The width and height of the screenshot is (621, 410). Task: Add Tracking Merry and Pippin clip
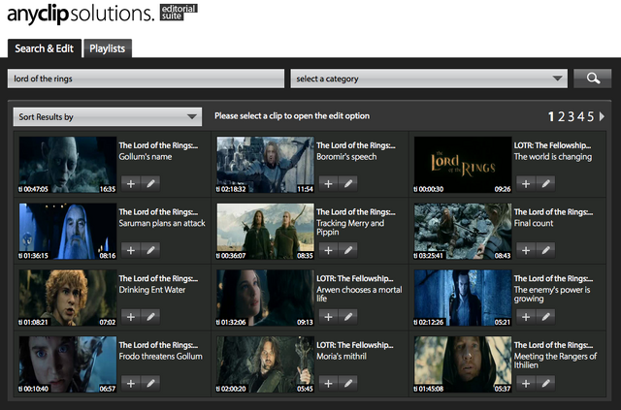point(328,250)
